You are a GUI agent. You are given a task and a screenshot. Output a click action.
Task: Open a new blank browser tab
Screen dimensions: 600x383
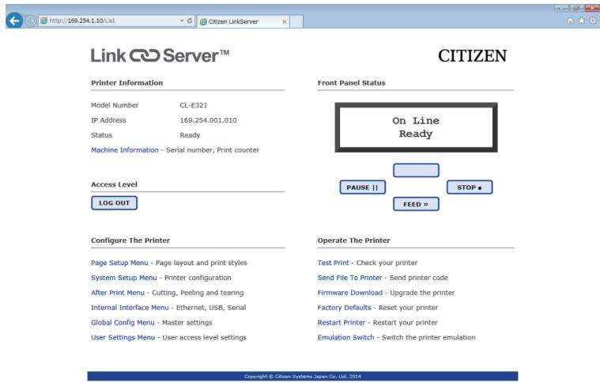pos(296,21)
